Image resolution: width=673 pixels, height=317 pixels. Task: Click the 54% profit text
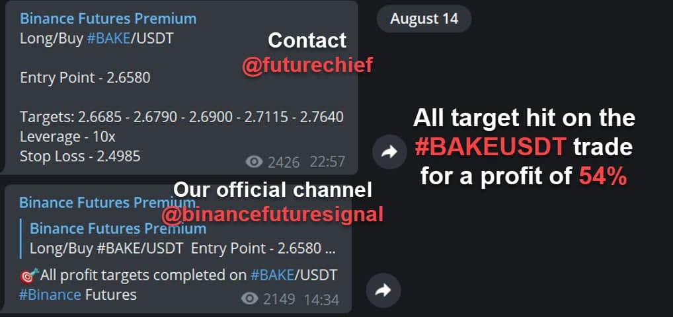click(603, 176)
